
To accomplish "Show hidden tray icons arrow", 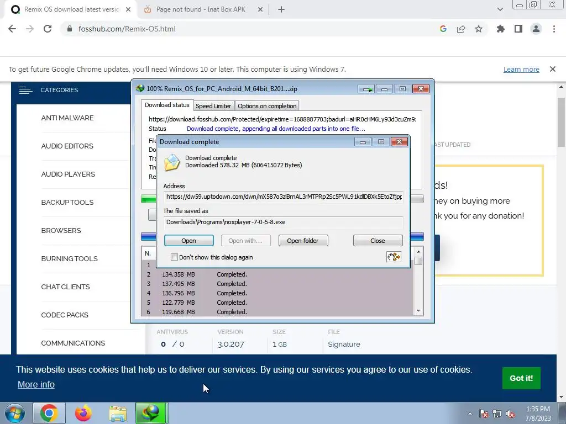I will (470, 414).
